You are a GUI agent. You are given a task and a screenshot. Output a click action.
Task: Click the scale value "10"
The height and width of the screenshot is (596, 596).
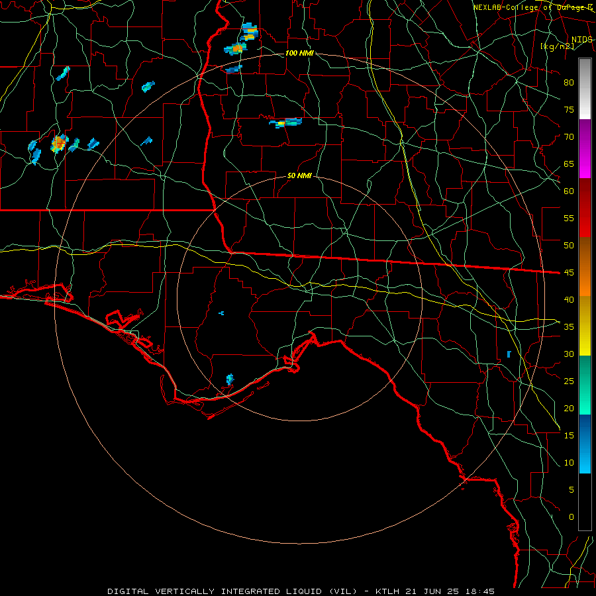point(569,463)
